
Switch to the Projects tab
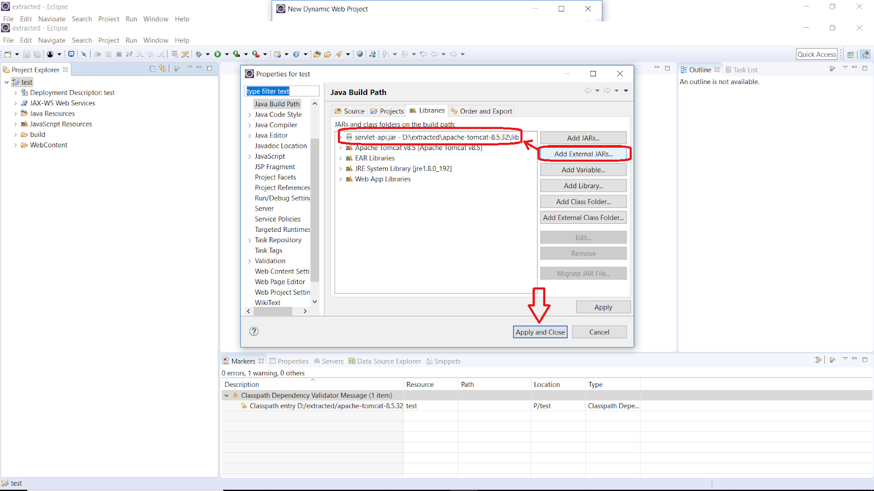(387, 111)
